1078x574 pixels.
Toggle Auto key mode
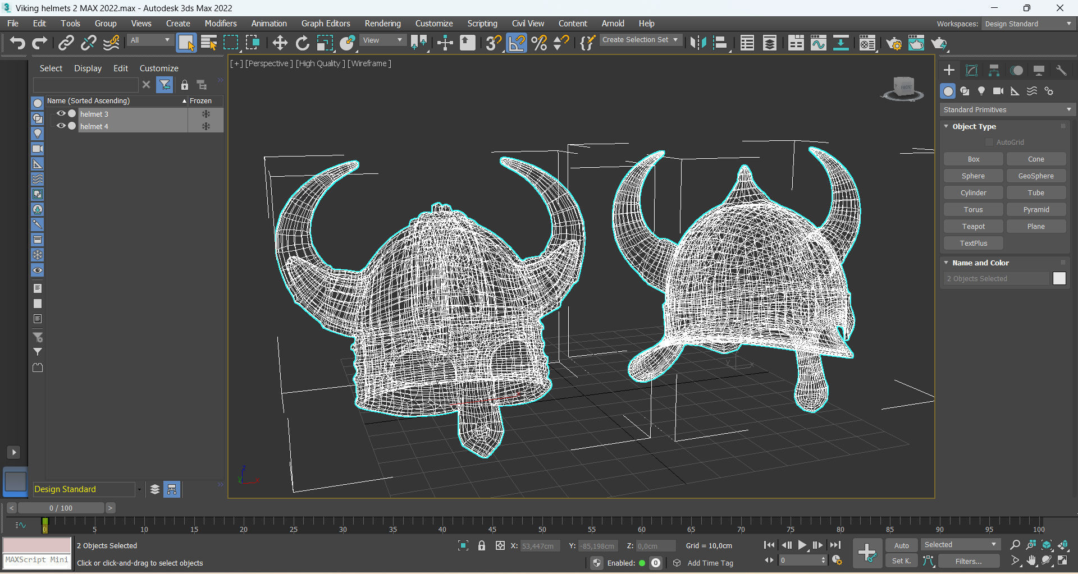pos(902,545)
